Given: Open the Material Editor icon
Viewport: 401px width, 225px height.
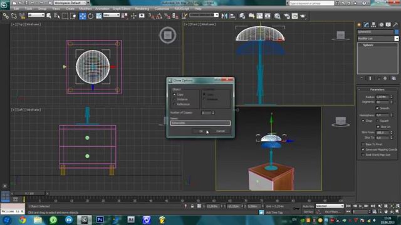Looking at the screenshot, I should pyautogui.click(x=277, y=16).
